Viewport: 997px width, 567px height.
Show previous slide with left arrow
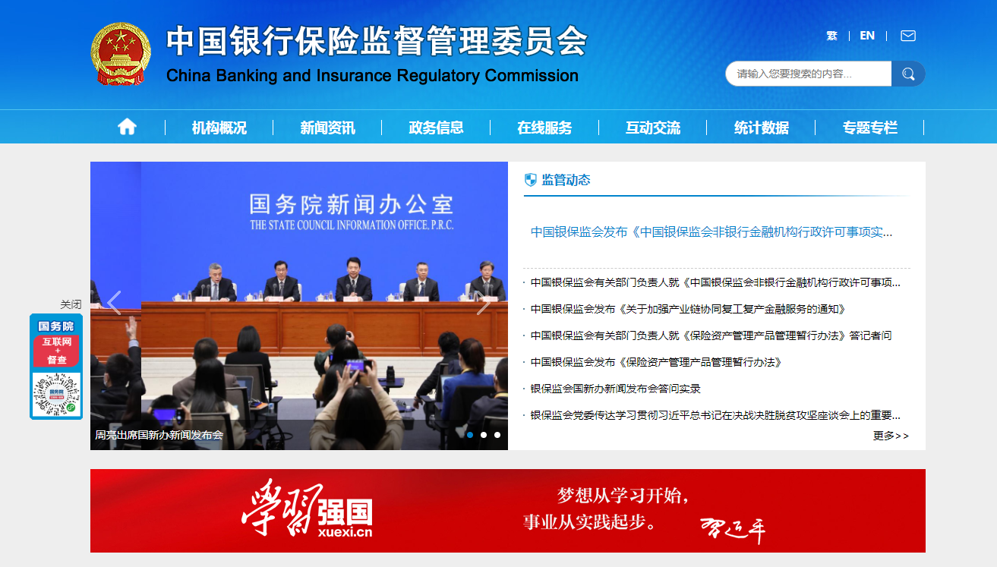(x=114, y=303)
